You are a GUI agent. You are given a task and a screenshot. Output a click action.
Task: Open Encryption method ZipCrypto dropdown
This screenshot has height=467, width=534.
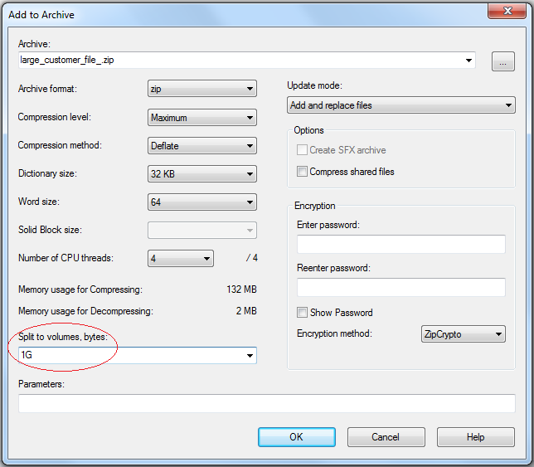click(464, 334)
